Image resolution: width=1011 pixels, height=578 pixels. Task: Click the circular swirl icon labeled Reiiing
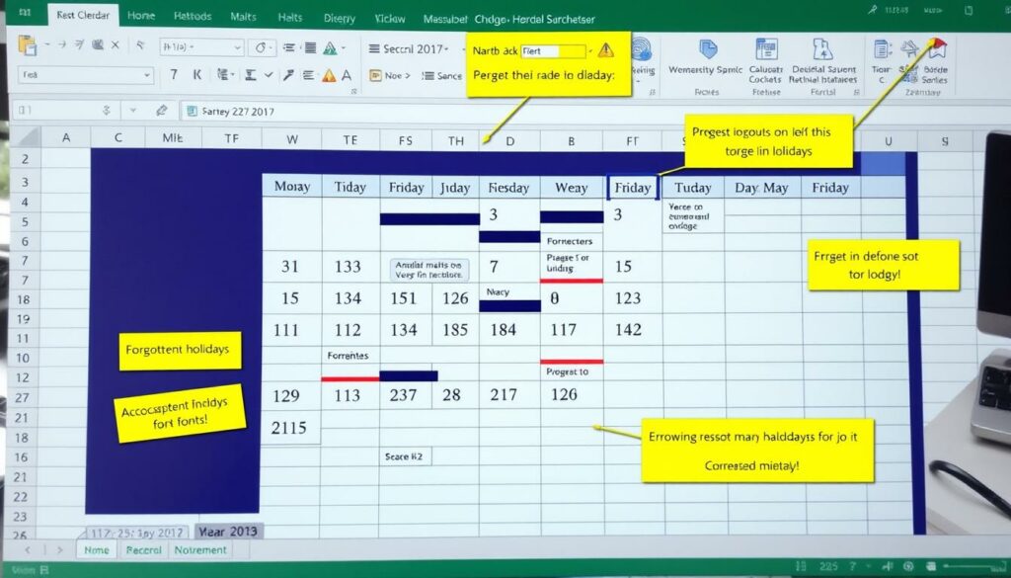pos(642,49)
